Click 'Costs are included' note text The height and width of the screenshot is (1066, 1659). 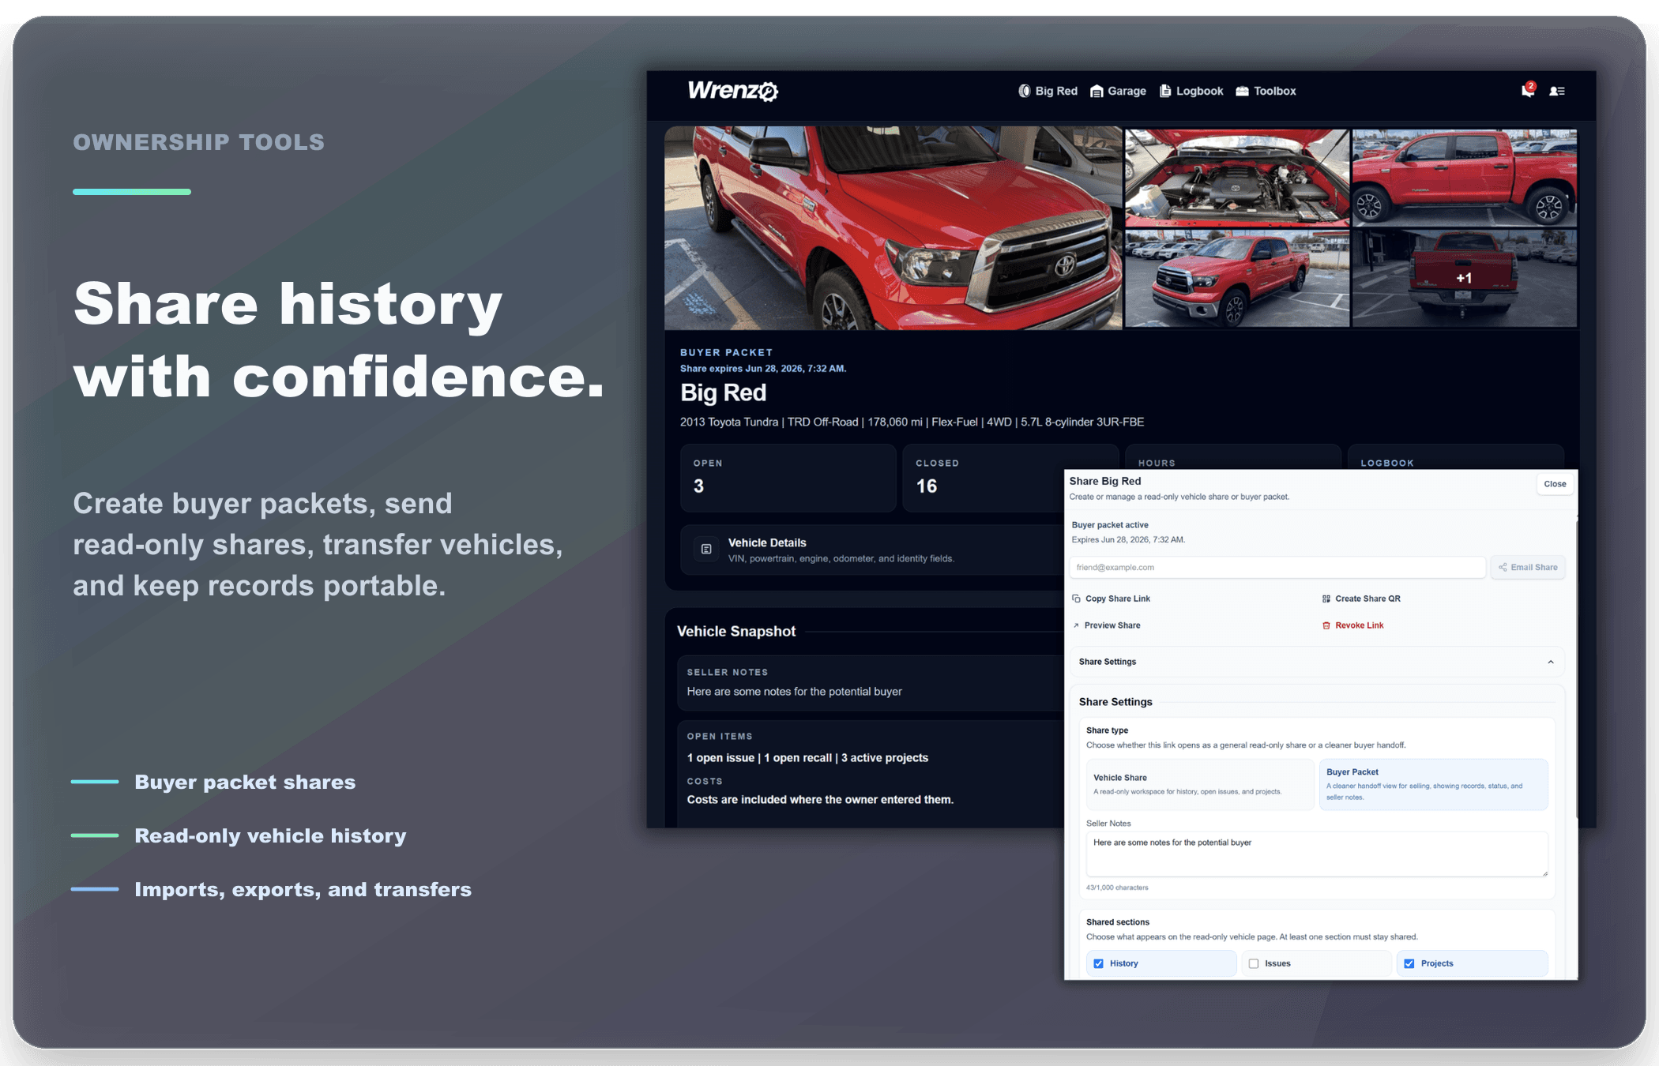pyautogui.click(x=820, y=800)
